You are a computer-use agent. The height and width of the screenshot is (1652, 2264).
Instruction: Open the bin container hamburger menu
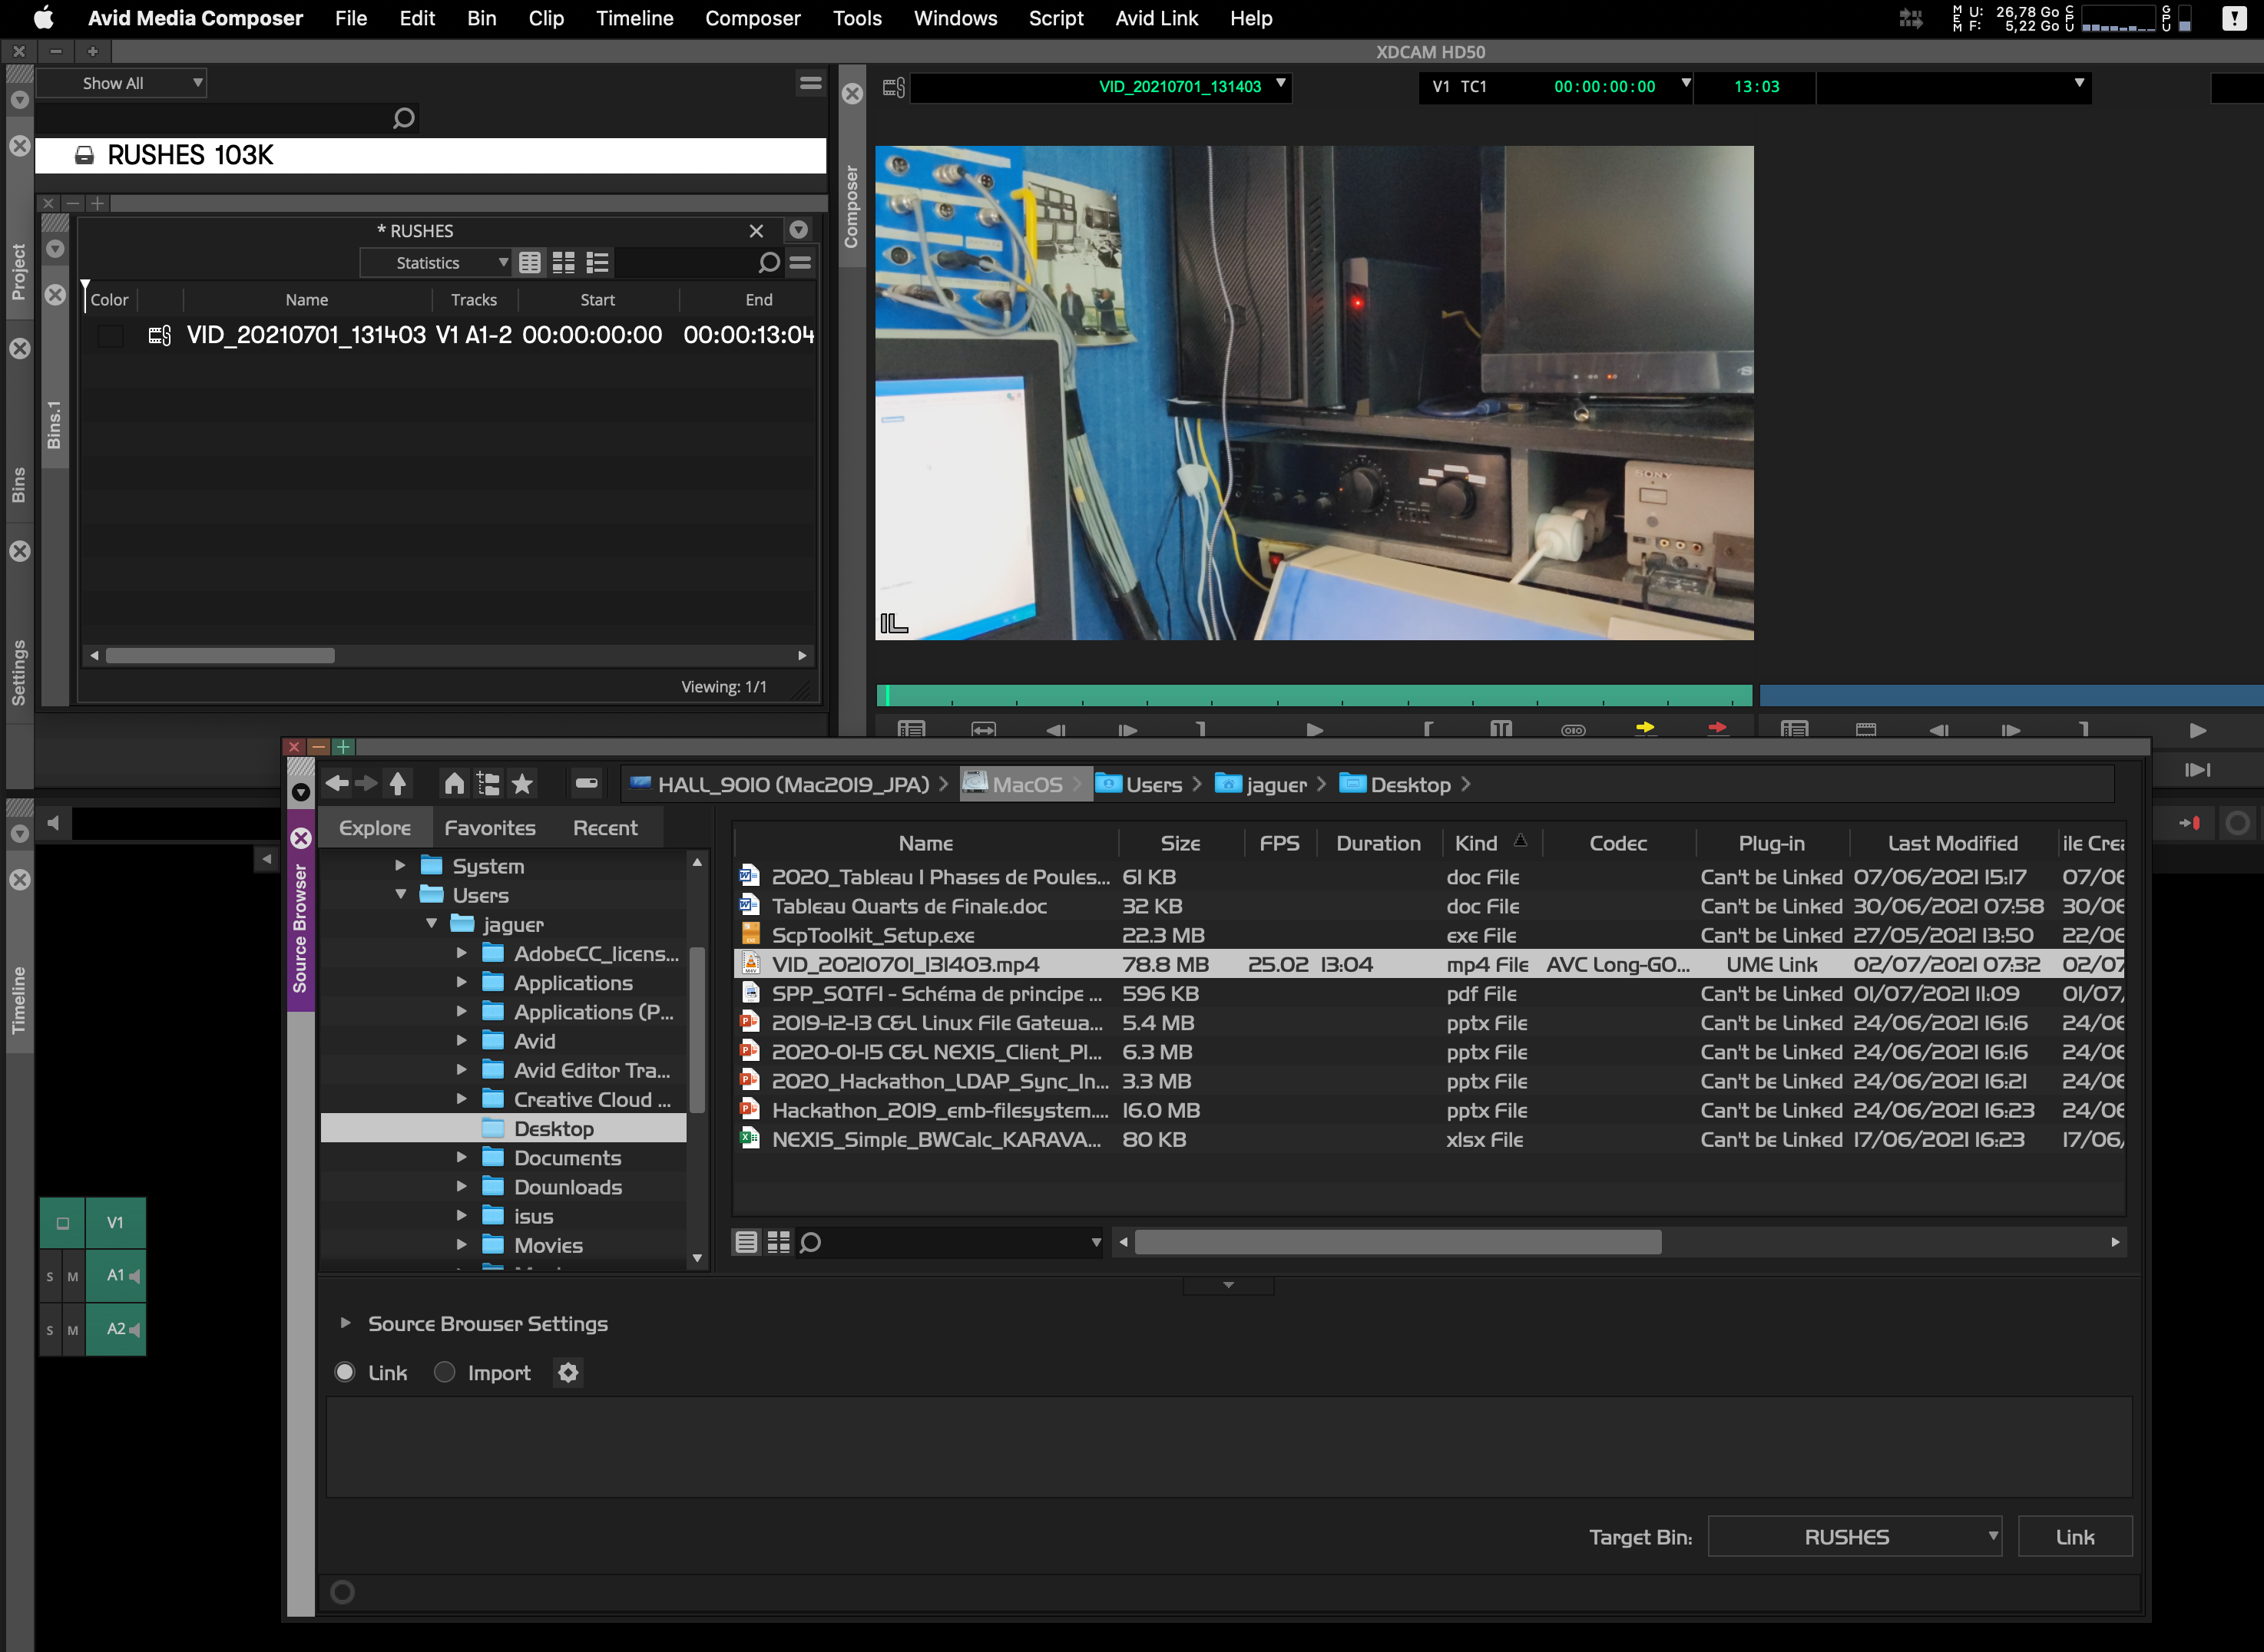[x=810, y=83]
